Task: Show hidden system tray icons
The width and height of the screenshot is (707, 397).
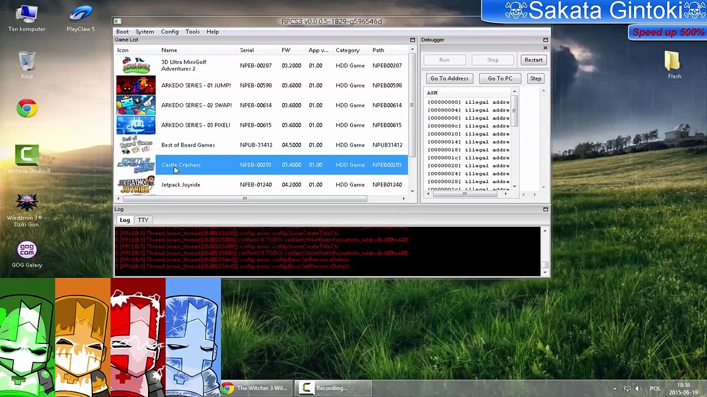Action: coord(614,388)
